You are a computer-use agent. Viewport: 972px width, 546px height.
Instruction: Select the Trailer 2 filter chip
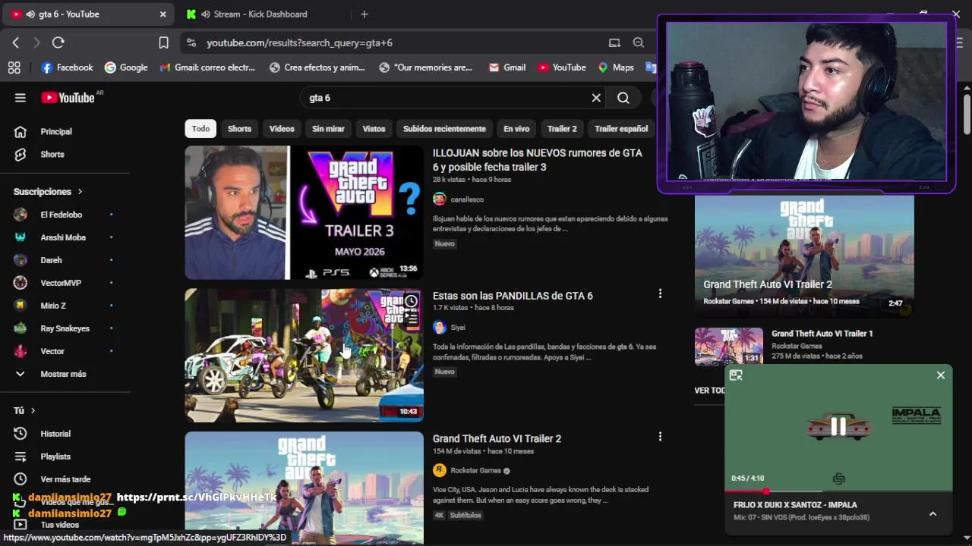click(x=562, y=128)
